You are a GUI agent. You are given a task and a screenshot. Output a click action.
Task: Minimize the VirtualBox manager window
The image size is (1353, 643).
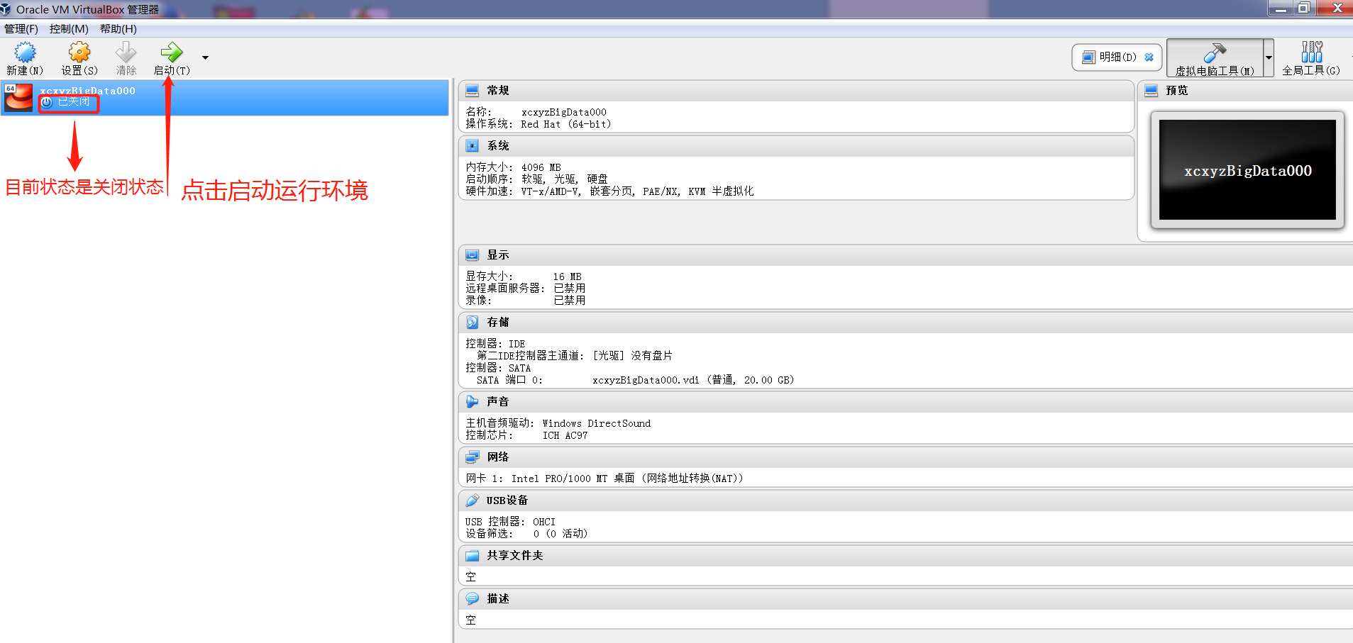coord(1281,8)
